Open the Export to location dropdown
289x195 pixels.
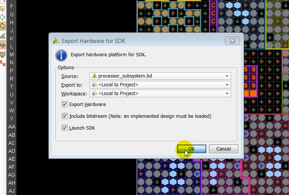pyautogui.click(x=160, y=85)
